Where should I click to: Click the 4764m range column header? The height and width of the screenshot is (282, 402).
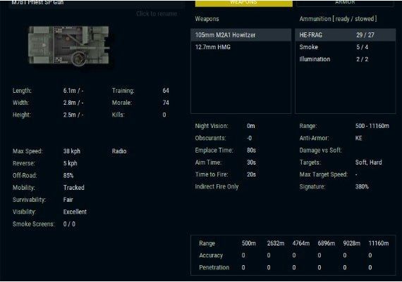(301, 243)
